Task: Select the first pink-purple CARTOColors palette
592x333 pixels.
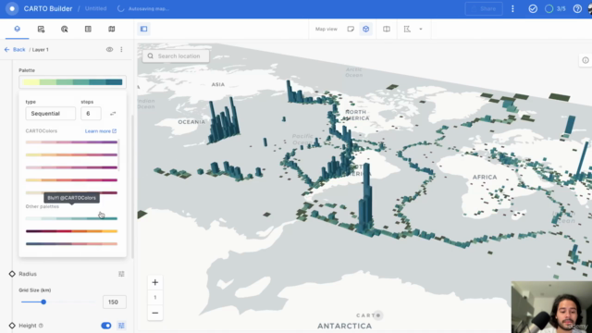Action: (x=71, y=142)
